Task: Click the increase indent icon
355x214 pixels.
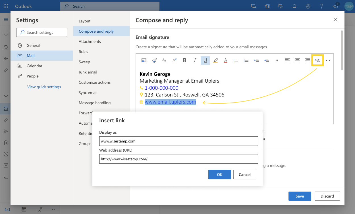Action: click(266, 60)
